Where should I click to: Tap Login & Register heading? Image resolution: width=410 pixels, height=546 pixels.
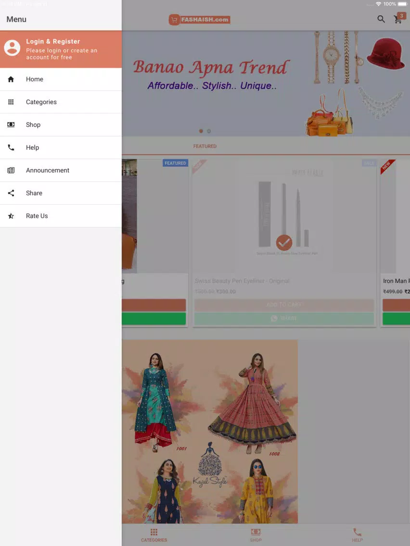[x=53, y=41]
